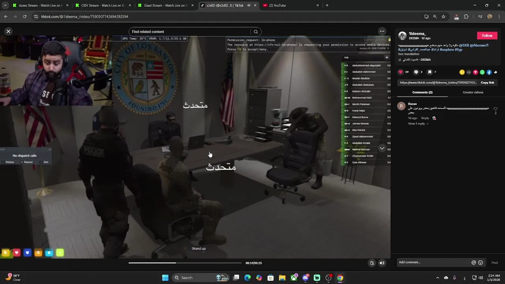Open more share options arrow
This screenshot has height=284, width=505.
(x=496, y=72)
